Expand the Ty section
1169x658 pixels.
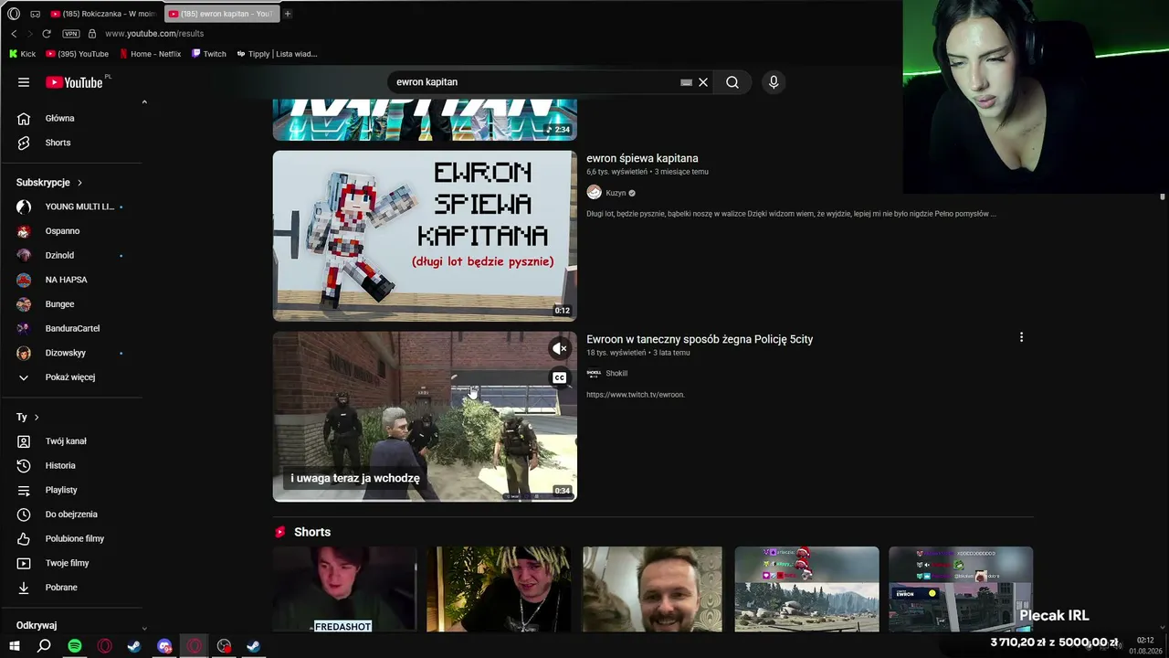click(27, 417)
